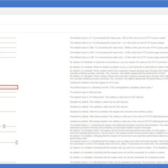The image size is (168, 168).
Task: Click input field for files uploaded for parsing
Action: click(x=8, y=162)
